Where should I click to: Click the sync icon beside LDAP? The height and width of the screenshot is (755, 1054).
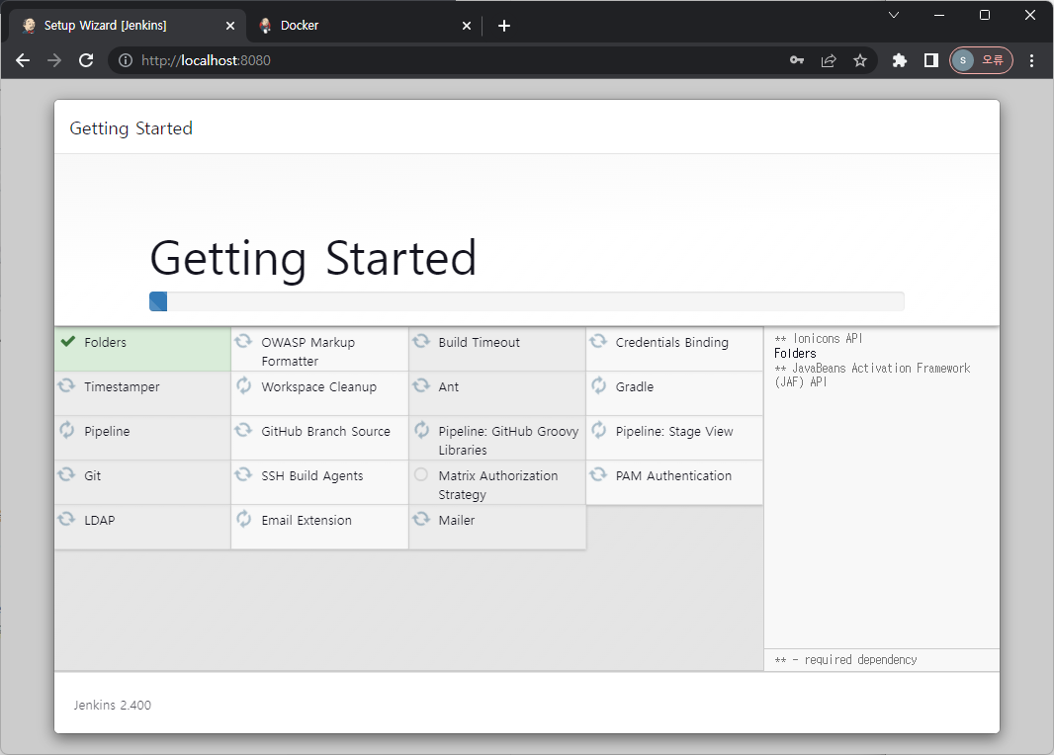[x=66, y=519]
